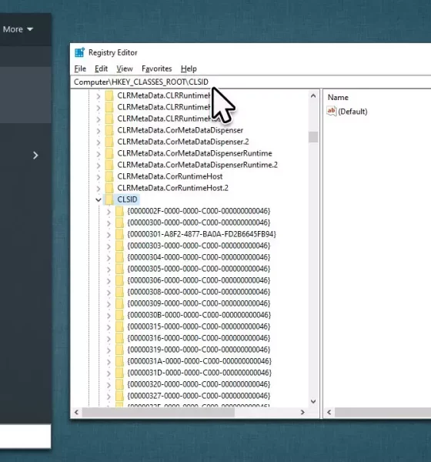This screenshot has width=431, height=462.
Task: Select key {00000306-0000-0000-C000-000000000046}
Action: (x=199, y=280)
